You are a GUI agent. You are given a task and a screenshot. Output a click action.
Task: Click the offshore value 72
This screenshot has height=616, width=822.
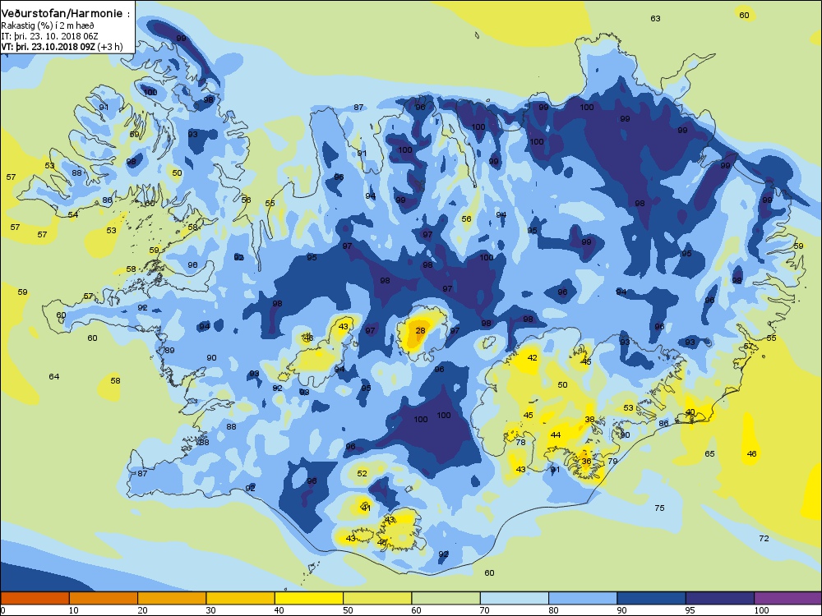tap(764, 538)
